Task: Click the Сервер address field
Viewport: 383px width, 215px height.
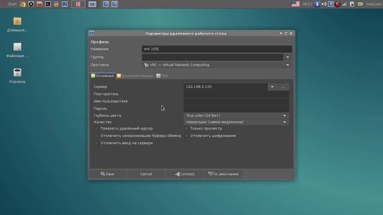Action: pos(225,87)
